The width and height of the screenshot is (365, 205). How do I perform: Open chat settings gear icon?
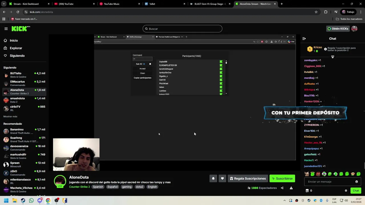tap(346, 191)
